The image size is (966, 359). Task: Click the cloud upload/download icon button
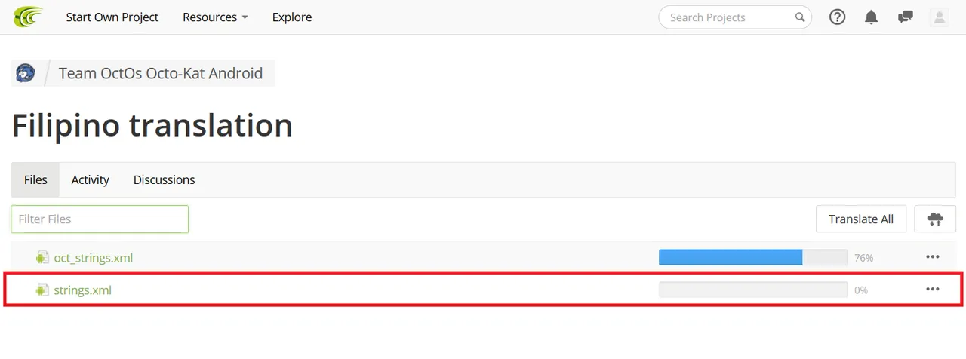pyautogui.click(x=935, y=219)
